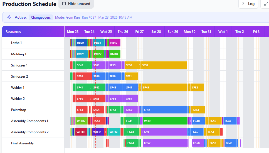
Task: Click the Run #587 label
Action: tap(89, 18)
